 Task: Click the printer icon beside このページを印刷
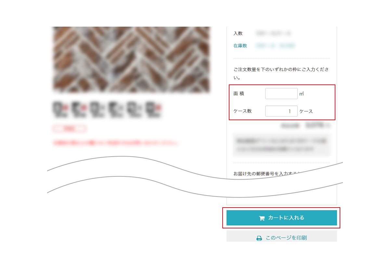[259, 238]
